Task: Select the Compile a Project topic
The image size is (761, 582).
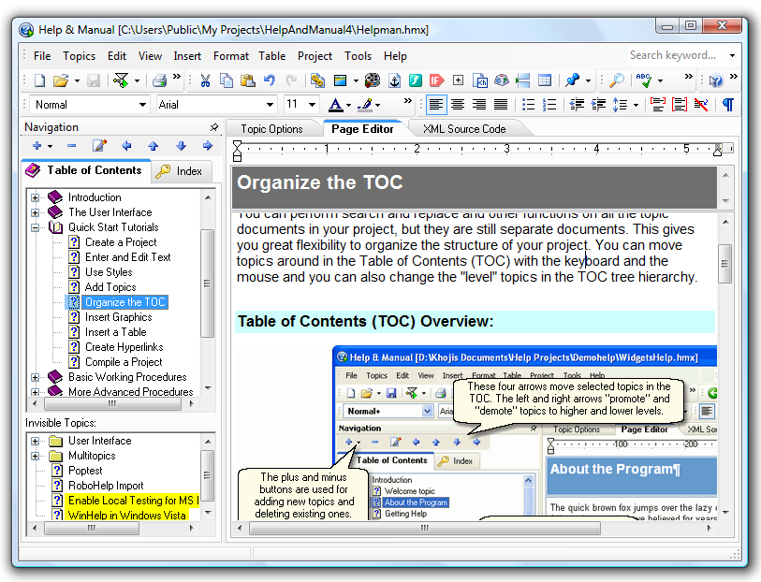Action: (123, 362)
